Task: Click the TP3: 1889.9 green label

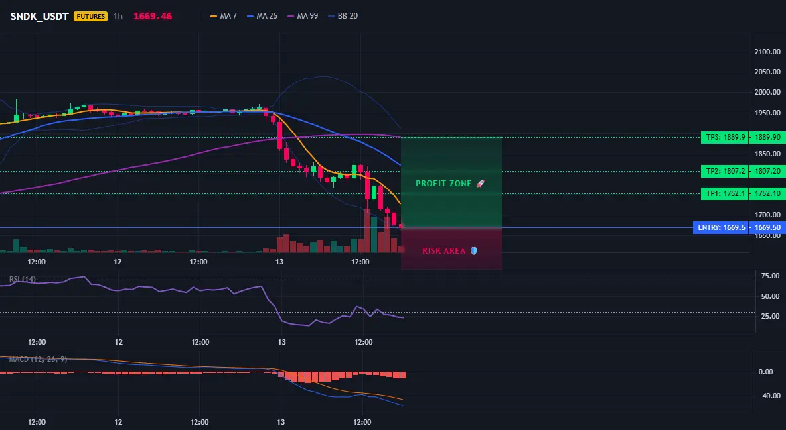Action: pyautogui.click(x=724, y=137)
